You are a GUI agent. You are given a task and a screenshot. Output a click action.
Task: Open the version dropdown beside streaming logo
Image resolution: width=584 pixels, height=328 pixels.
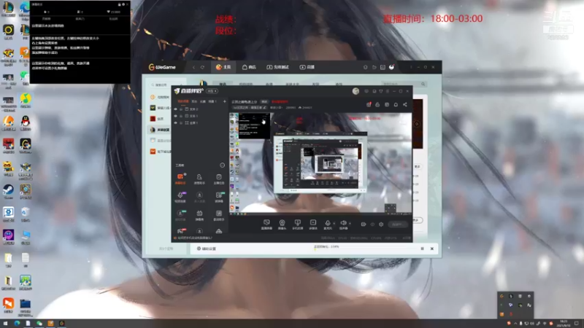pyautogui.click(x=212, y=91)
